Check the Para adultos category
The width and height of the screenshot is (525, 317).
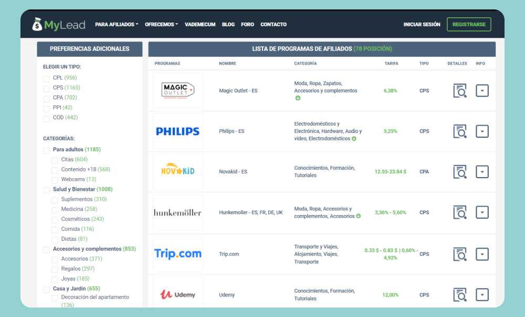tap(47, 150)
